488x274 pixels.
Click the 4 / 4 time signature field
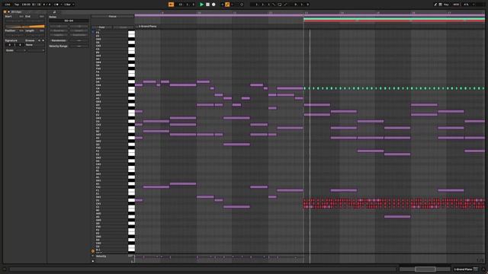pos(47,5)
